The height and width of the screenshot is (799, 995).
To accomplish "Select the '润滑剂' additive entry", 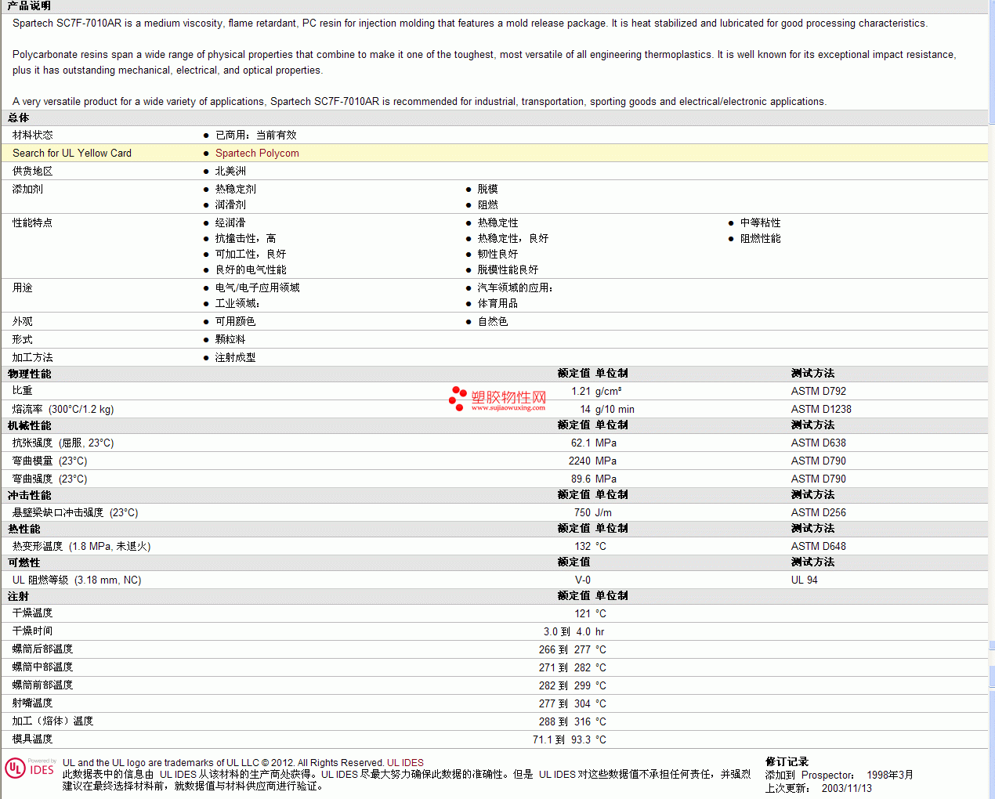I will 230,204.
